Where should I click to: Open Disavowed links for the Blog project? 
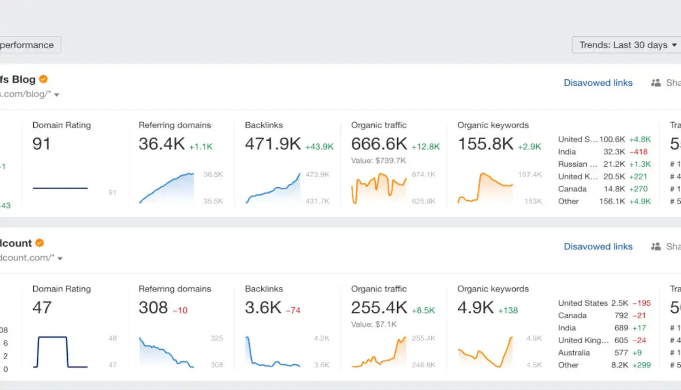pos(598,82)
